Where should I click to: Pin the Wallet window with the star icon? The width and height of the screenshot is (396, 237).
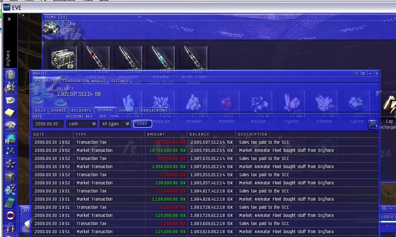tap(356, 74)
